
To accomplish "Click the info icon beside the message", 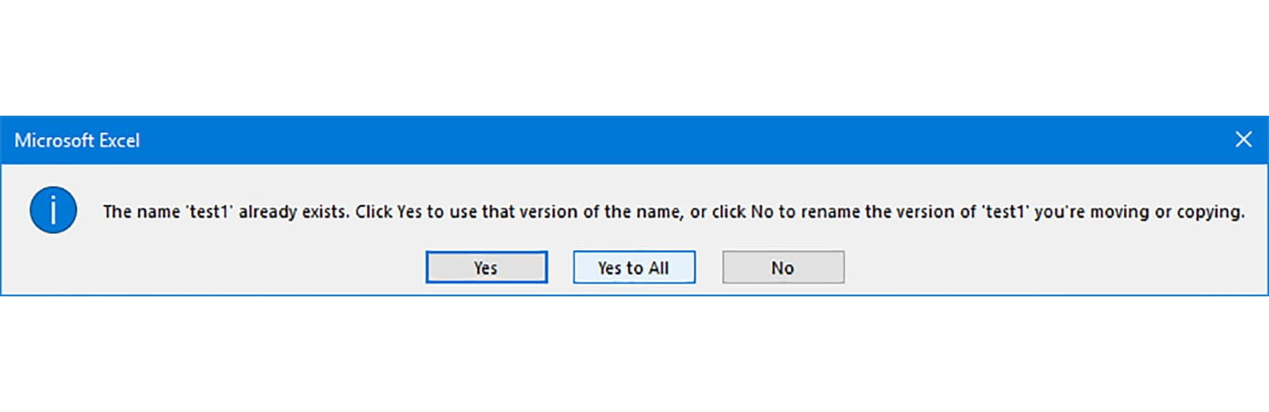I will (53, 211).
